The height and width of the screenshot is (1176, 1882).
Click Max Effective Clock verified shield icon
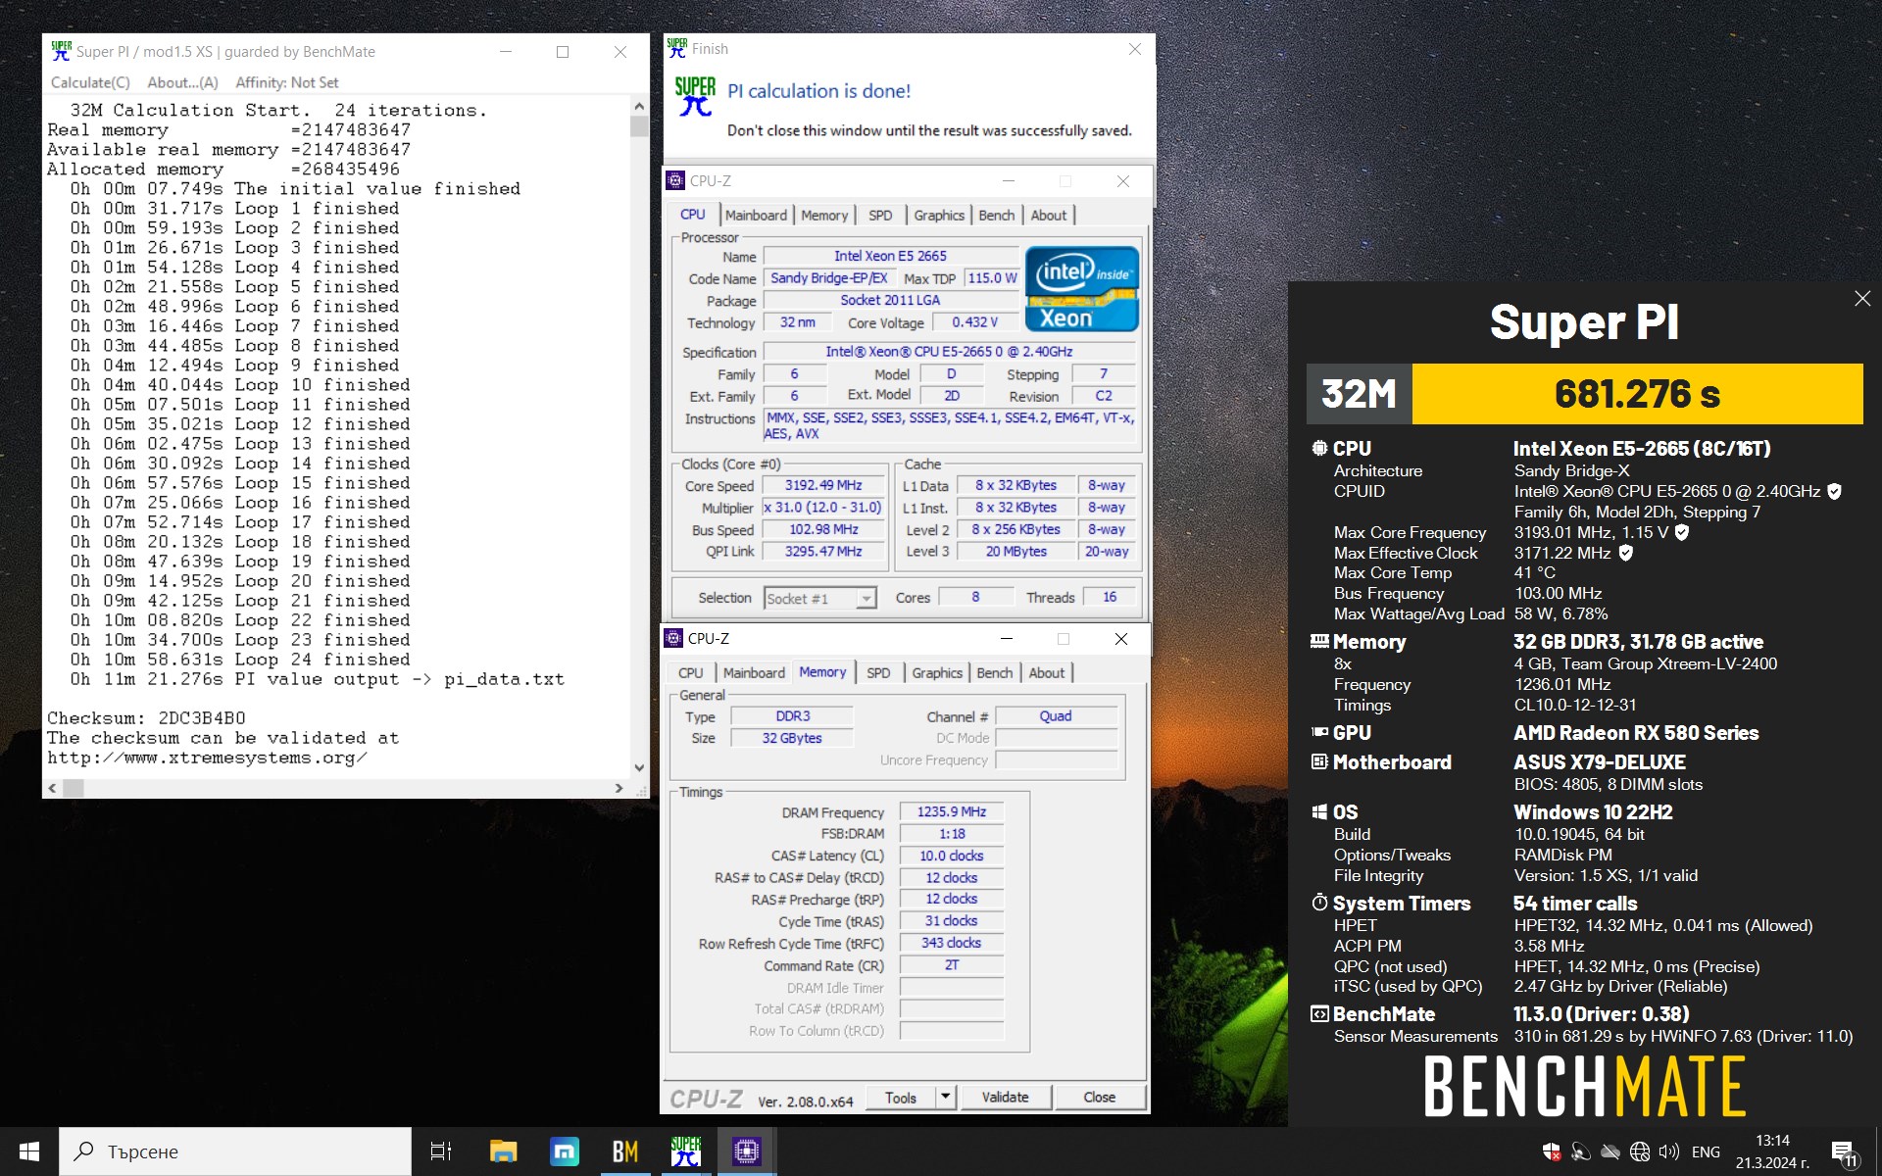1625,553
